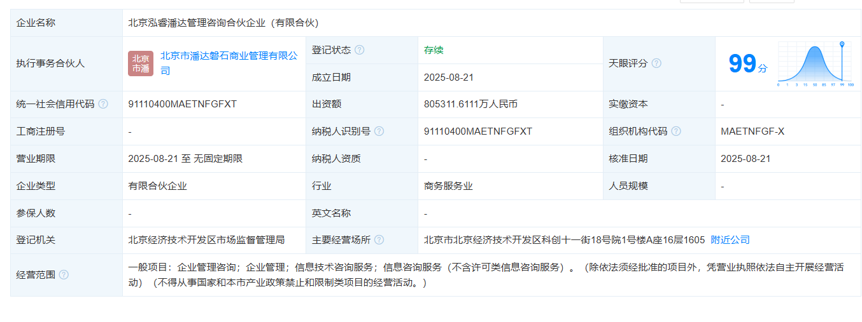Open 附近公司 link
This screenshot has height=322, width=862.
tap(730, 240)
